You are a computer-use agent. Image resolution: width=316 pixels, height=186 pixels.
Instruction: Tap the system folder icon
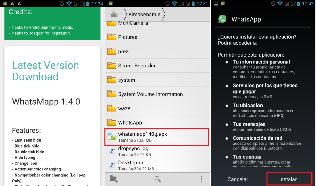tap(112, 80)
